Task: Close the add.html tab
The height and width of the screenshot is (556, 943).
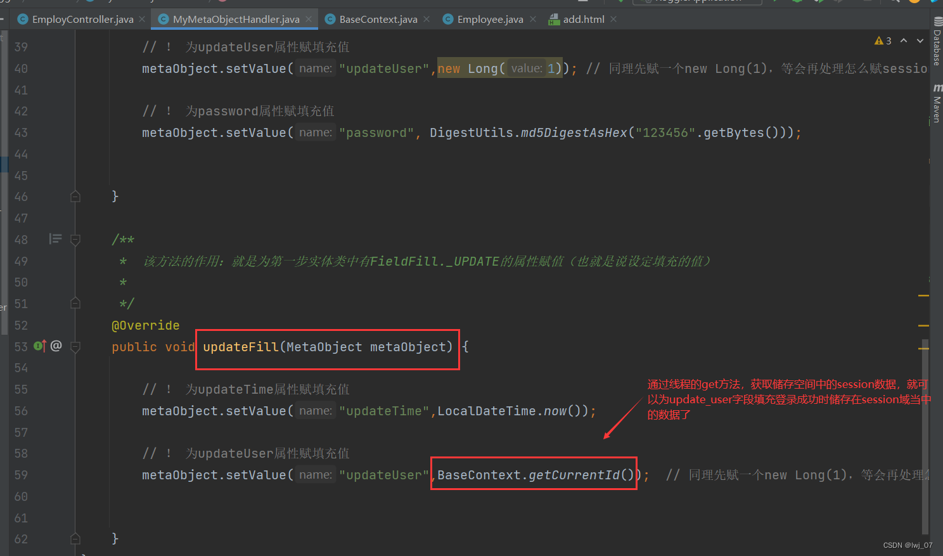Action: pos(613,19)
